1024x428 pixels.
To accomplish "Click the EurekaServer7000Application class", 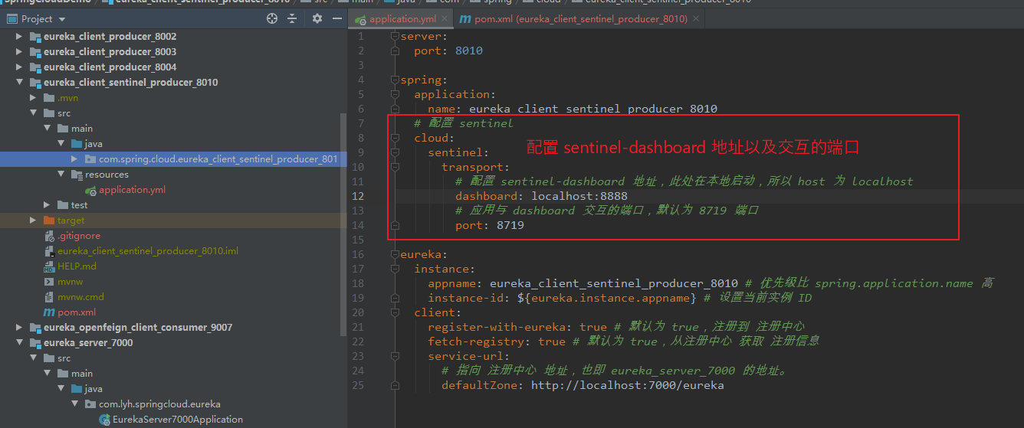I will click(x=178, y=420).
